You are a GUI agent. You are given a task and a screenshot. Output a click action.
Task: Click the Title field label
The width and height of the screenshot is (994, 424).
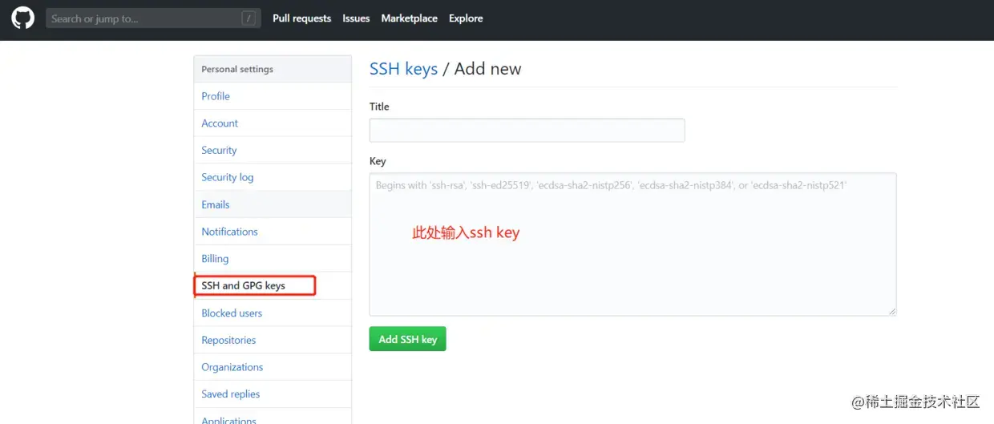point(379,107)
